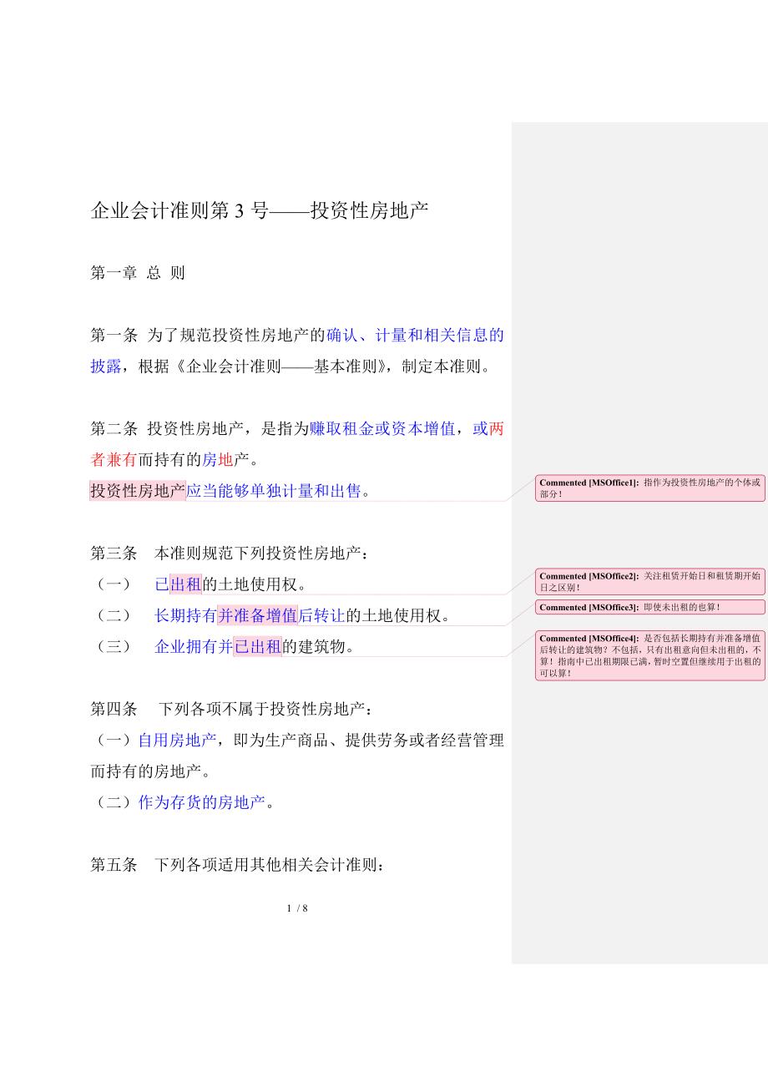
Task: Click the MSOffice3 comment balloon
Action: (649, 608)
